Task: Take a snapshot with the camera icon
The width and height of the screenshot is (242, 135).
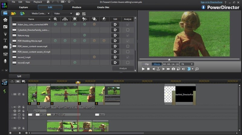Action: point(173,69)
